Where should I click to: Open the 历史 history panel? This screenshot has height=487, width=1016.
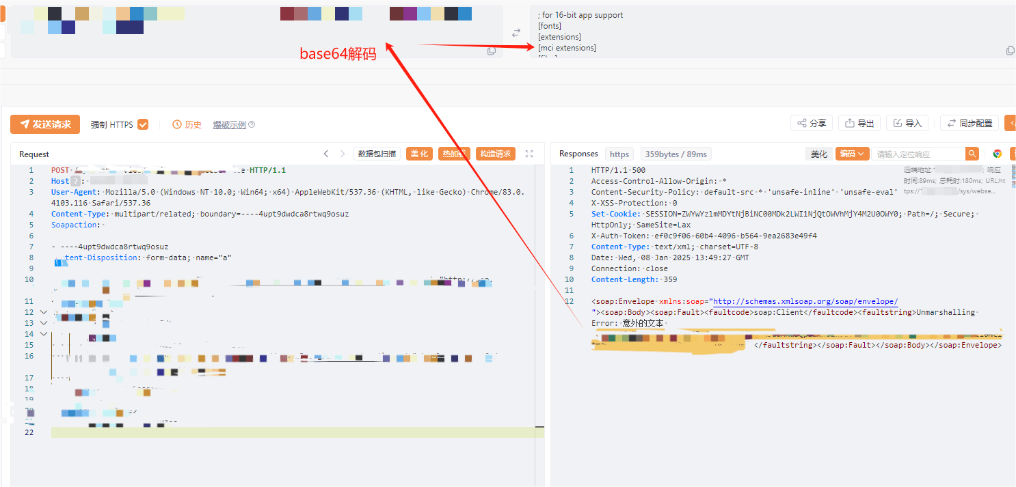pos(187,125)
